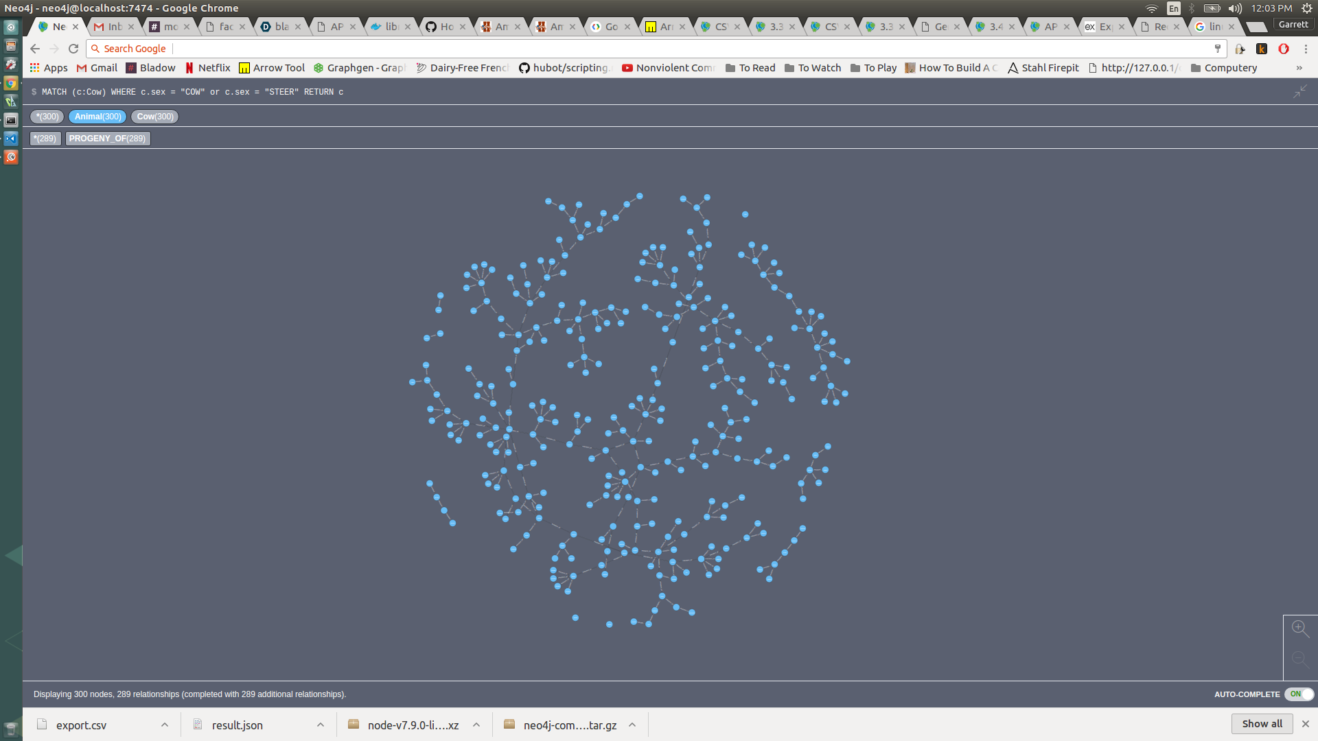Viewport: 1318px width, 741px height.
Task: Select the Animal(300) node label badge
Action: click(x=97, y=117)
